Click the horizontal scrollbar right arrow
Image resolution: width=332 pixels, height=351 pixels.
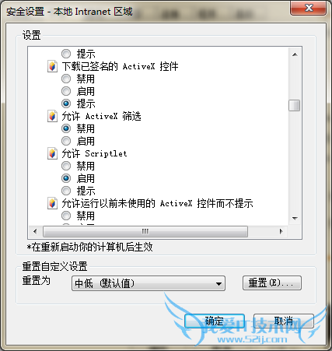(281, 231)
